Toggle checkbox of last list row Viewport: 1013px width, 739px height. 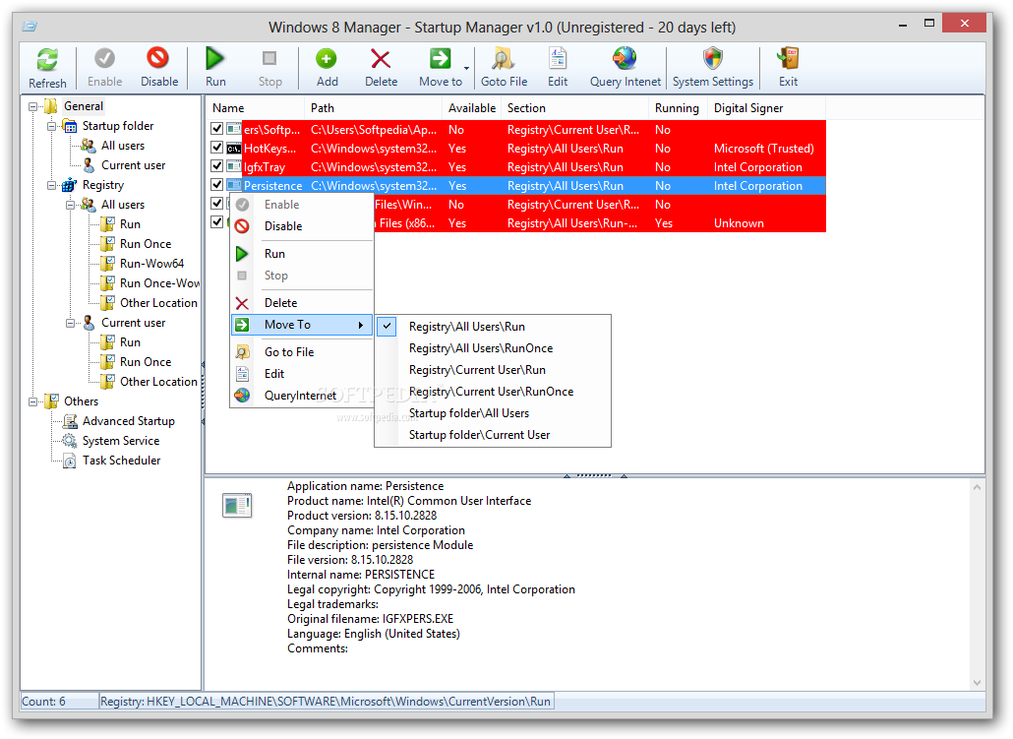(x=217, y=222)
